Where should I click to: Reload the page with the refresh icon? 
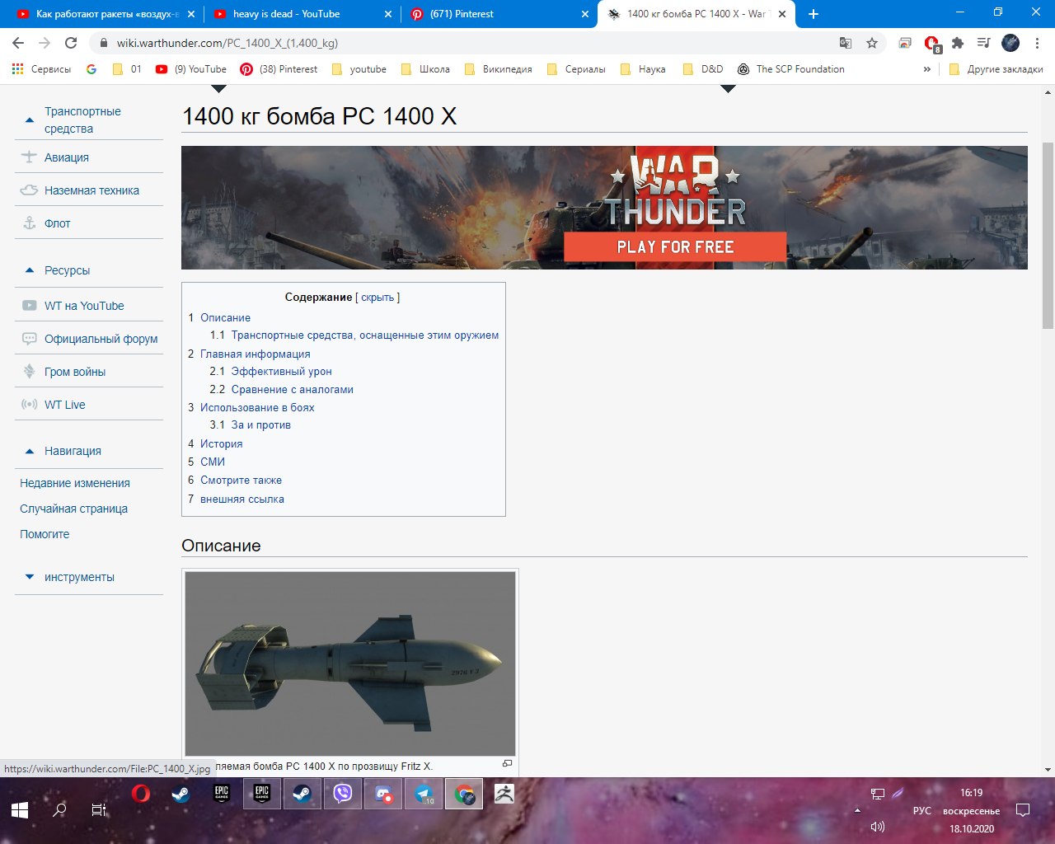point(71,43)
